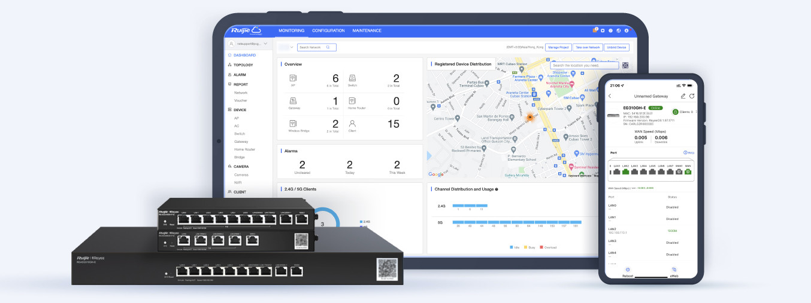Image resolution: width=811 pixels, height=303 pixels.
Task: Collapse the DEVICE section in sidebar
Action: point(240,110)
